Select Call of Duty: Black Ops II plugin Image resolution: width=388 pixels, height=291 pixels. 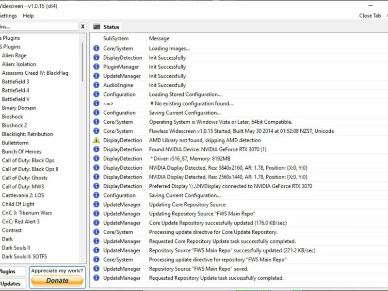point(30,169)
